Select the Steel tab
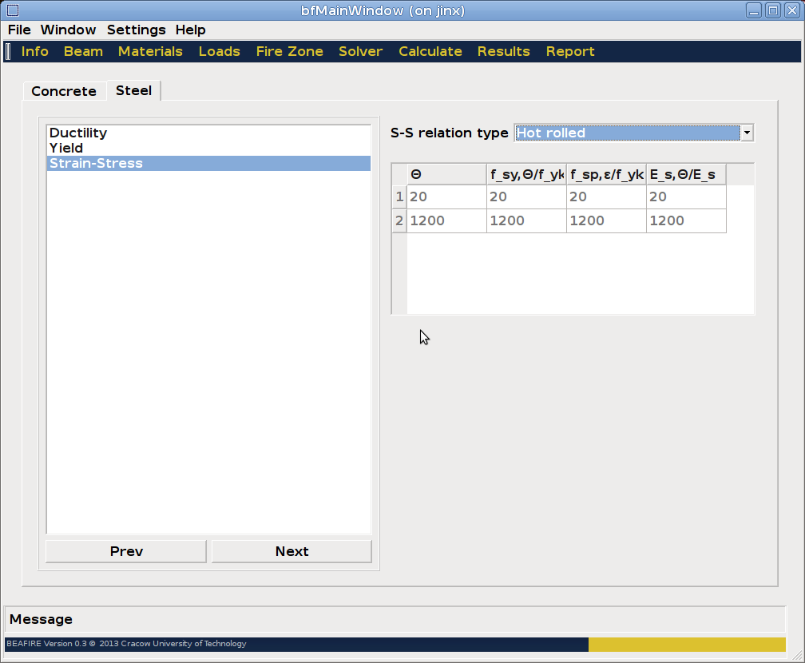The image size is (805, 663). [133, 91]
